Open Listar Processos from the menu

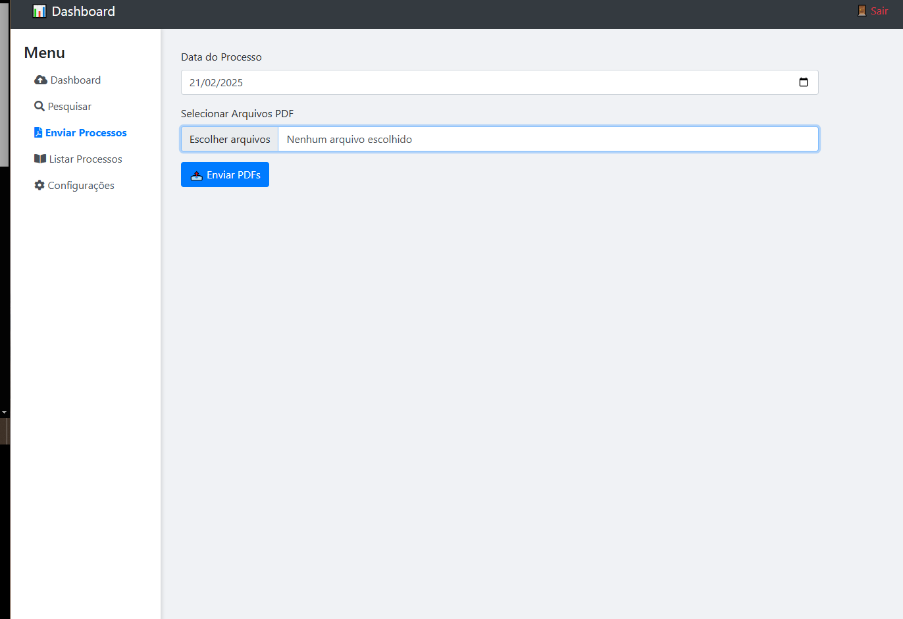click(86, 159)
